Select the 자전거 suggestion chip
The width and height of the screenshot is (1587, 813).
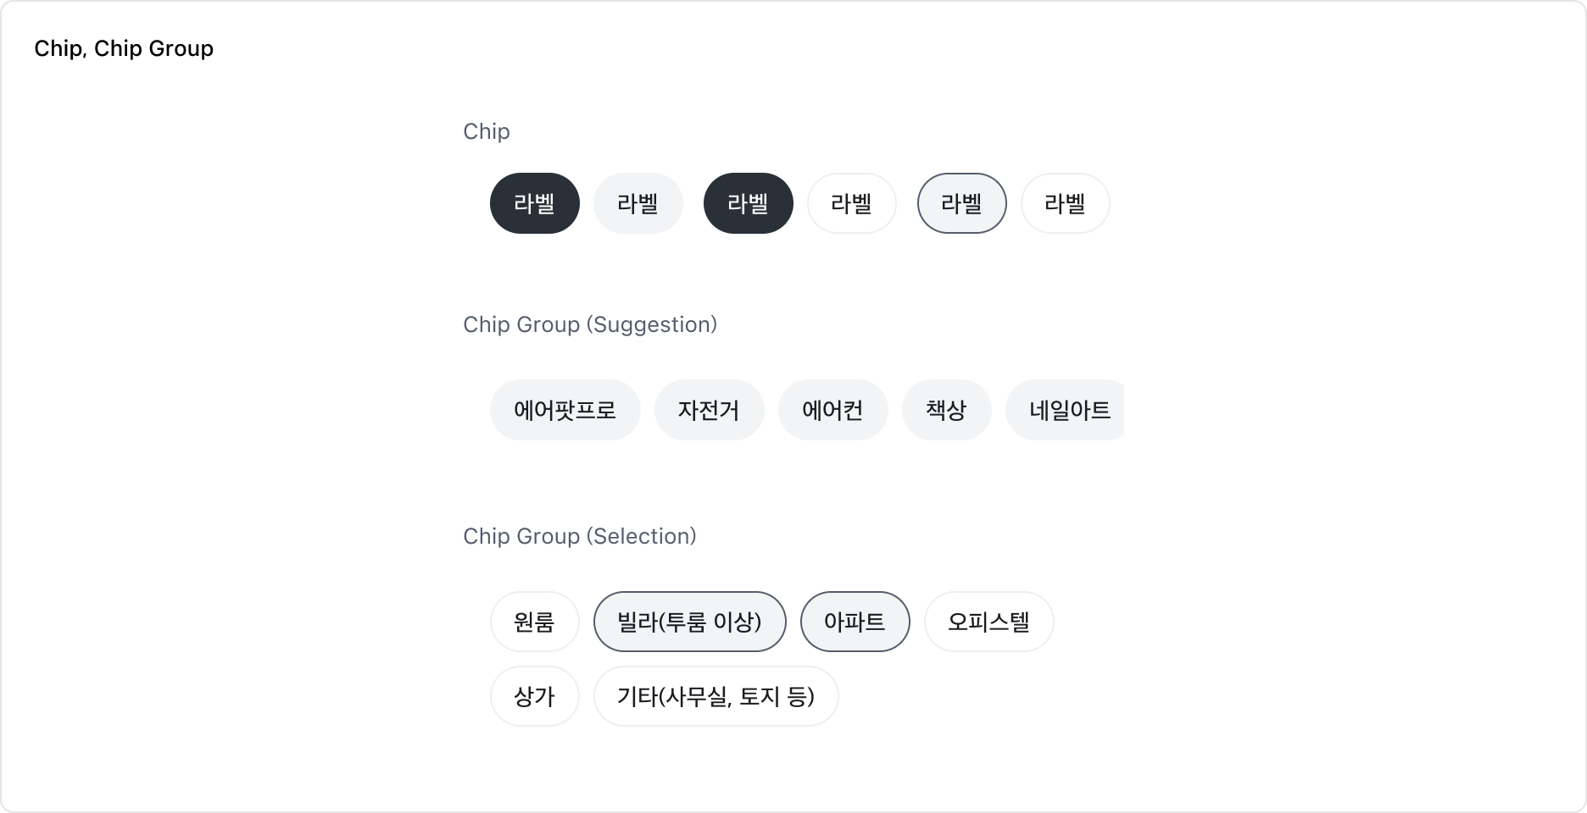coord(710,410)
